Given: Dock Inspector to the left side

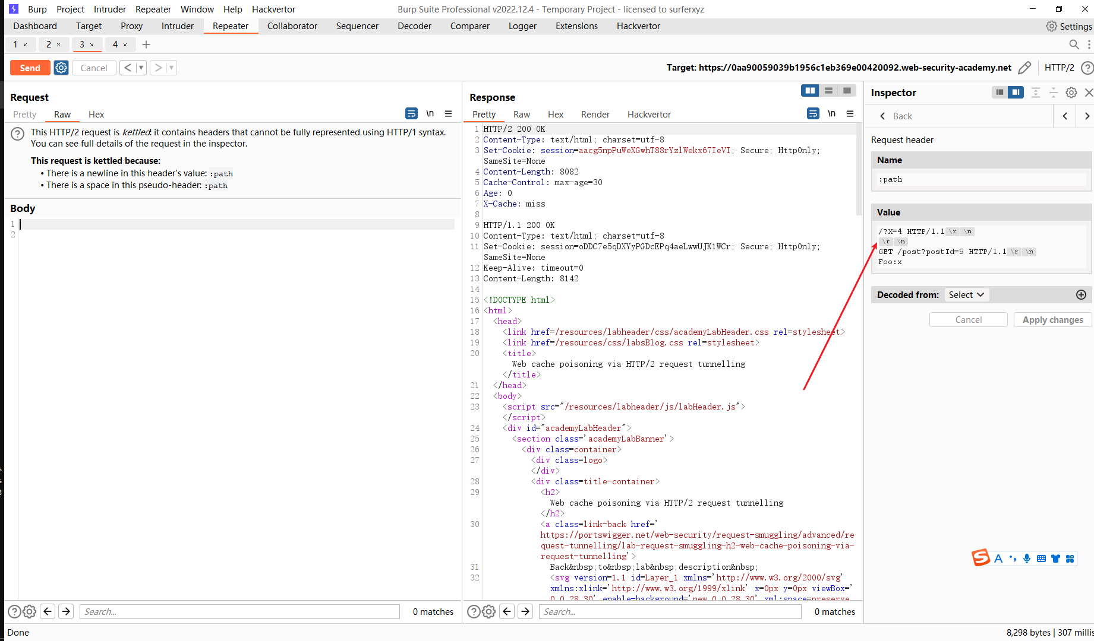Looking at the screenshot, I should click(1000, 92).
